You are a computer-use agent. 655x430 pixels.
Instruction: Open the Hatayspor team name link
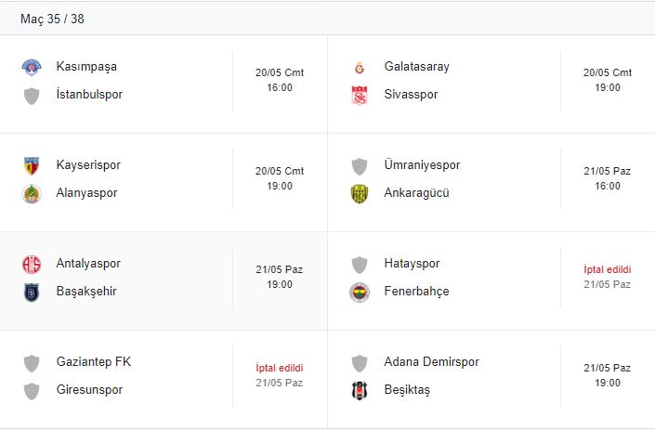pyautogui.click(x=412, y=264)
